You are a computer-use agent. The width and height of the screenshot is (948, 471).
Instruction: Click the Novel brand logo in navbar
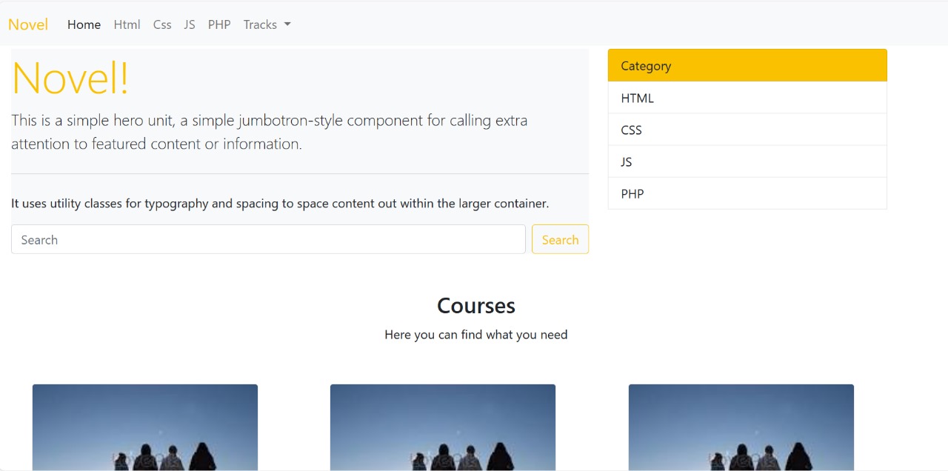click(x=28, y=24)
